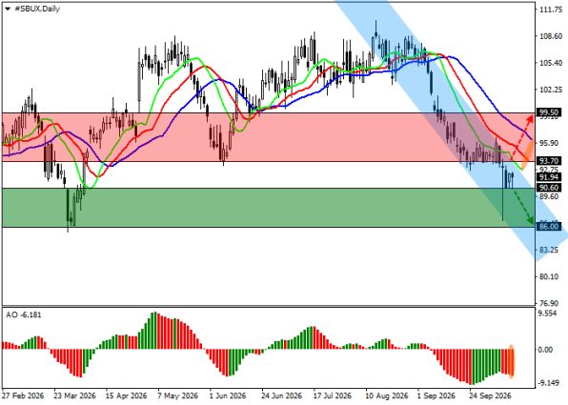Image resolution: width=568 pixels, height=405 pixels.
Task: Click the 105.40 price axis value
Action: click(x=551, y=63)
